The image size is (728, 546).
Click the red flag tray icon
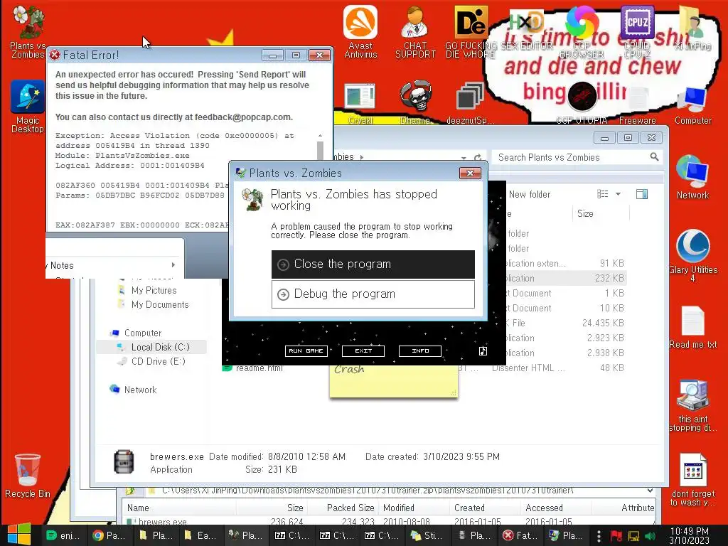point(616,536)
